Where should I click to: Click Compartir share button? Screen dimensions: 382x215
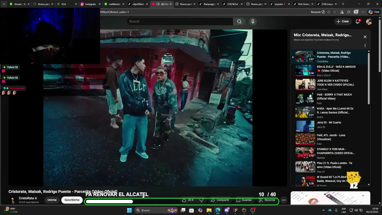click(x=220, y=200)
